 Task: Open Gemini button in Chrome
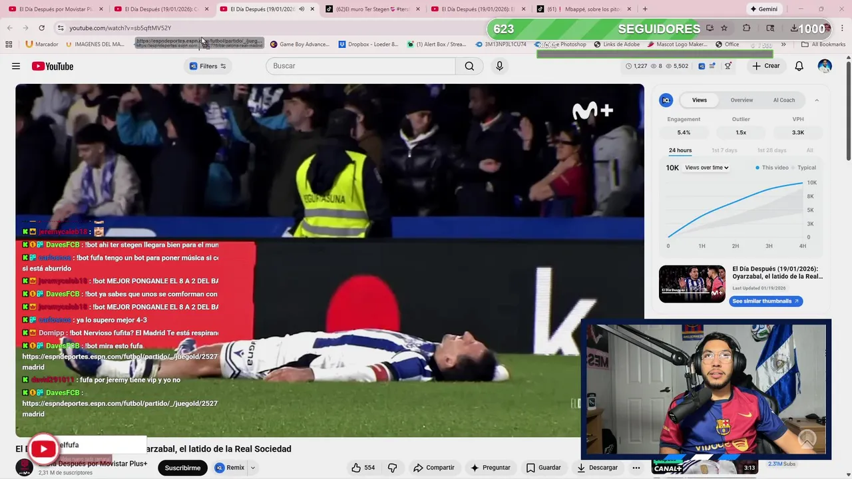[763, 9]
